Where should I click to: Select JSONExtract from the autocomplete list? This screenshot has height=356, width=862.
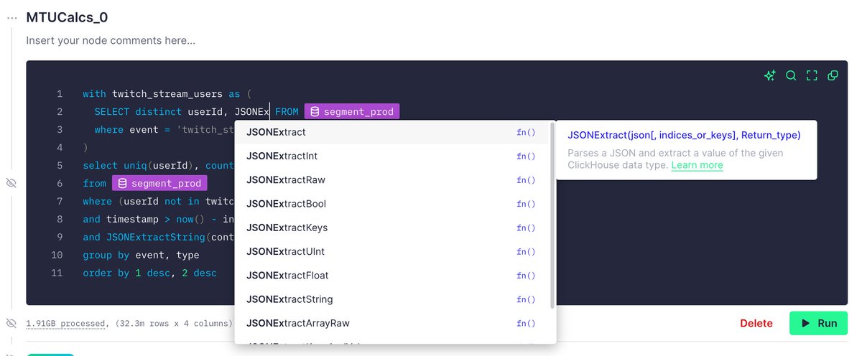point(393,132)
